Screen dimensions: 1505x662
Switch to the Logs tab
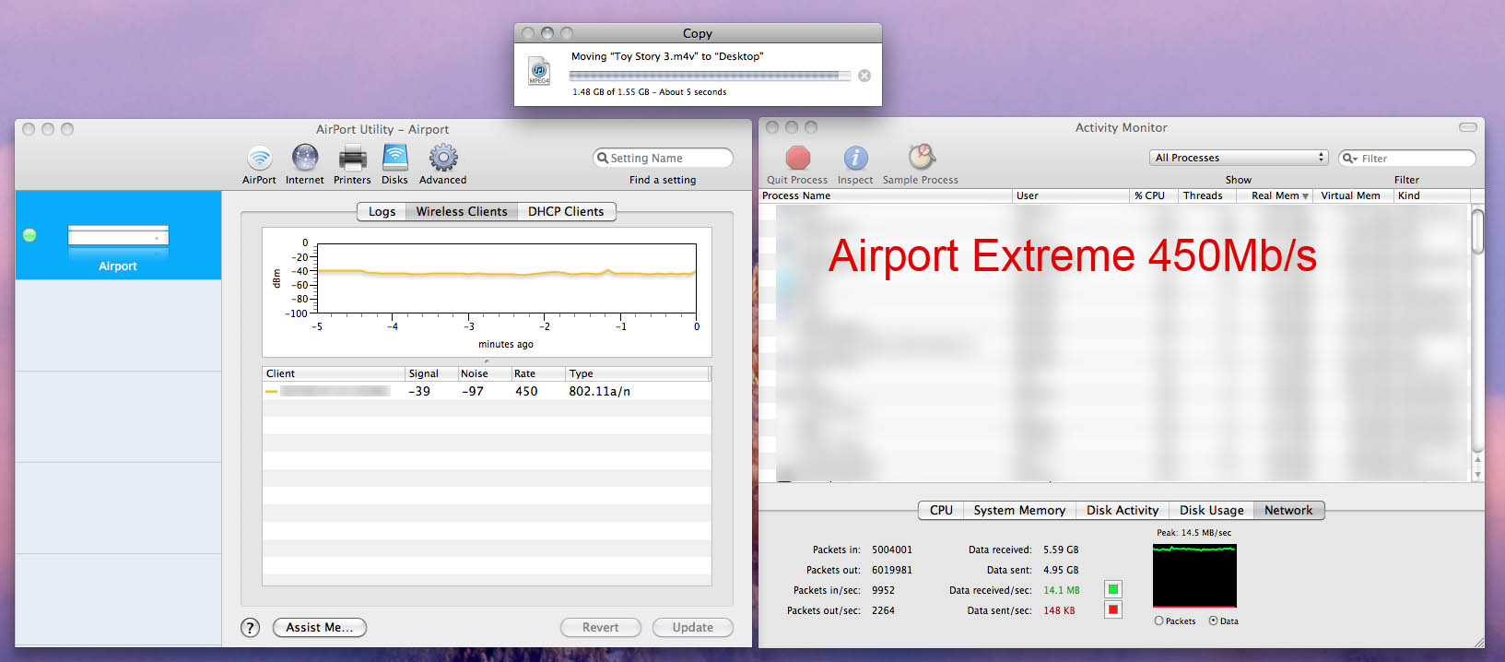coord(382,211)
